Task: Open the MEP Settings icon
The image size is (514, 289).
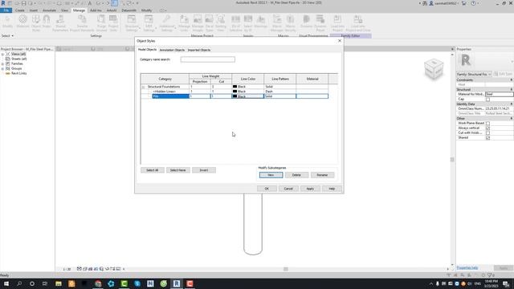Action: [x=149, y=22]
